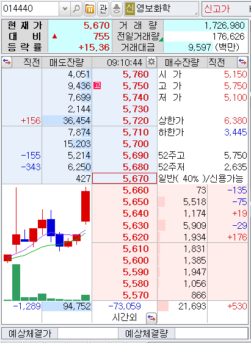Expand the stock code dropdown arrow
Image resolution: width=251 pixels, height=343 pixels.
click(65, 9)
